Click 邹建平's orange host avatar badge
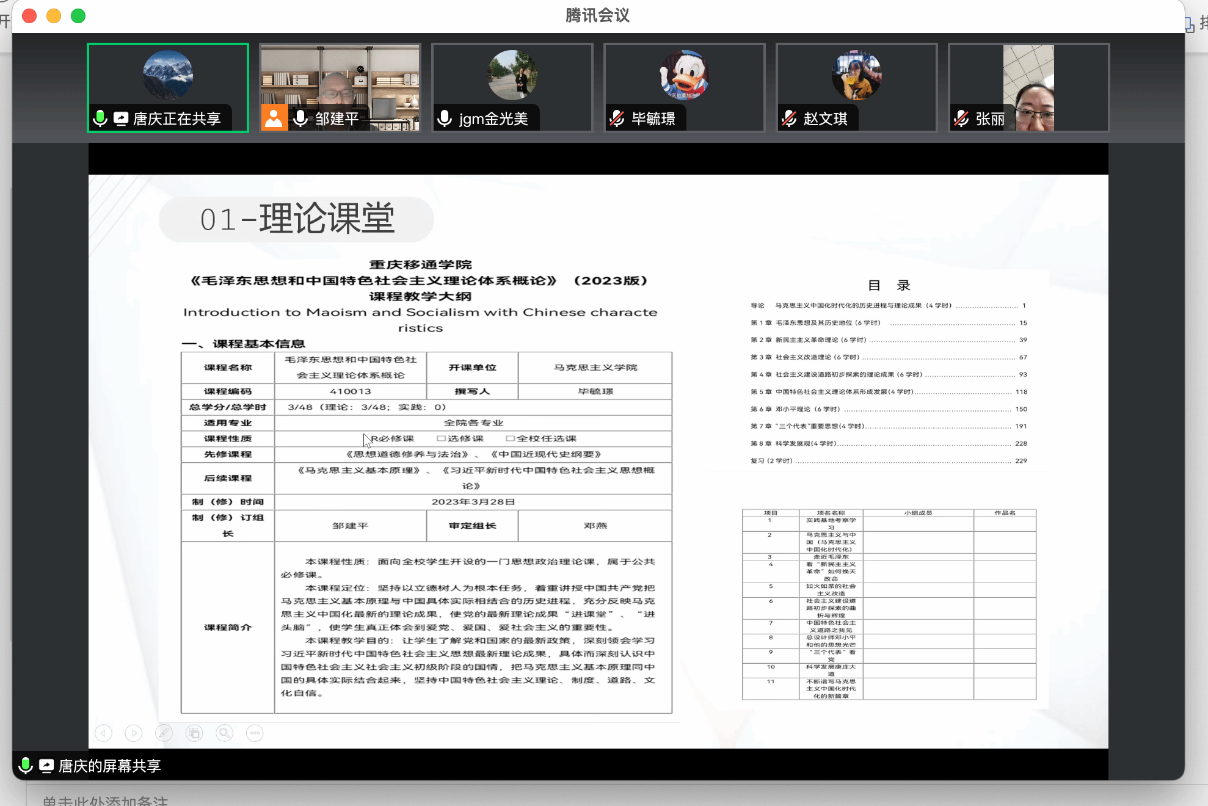 274,117
